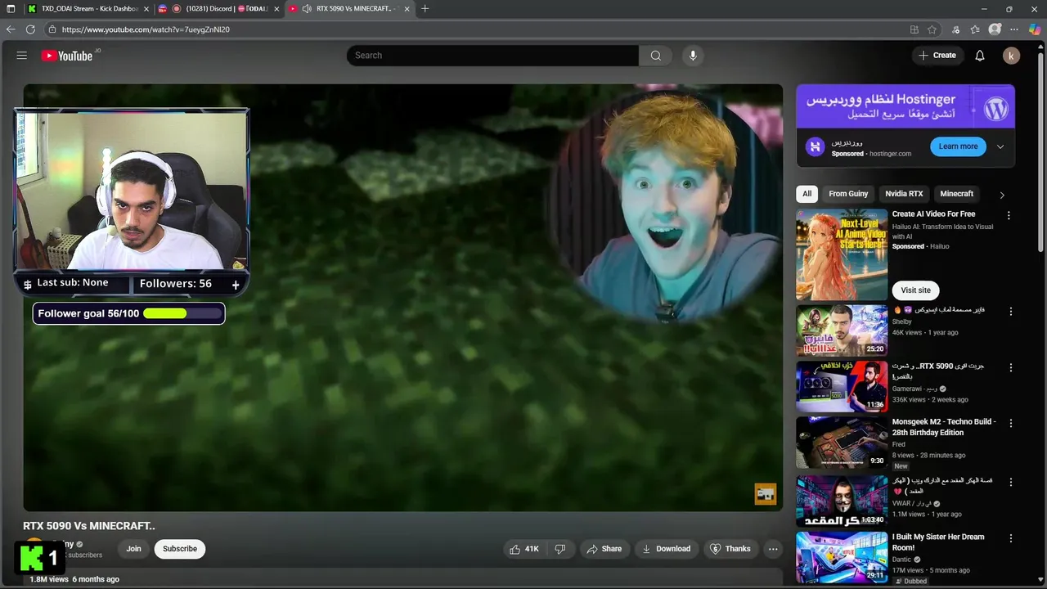The image size is (1047, 589).
Task: Share the video
Action: click(x=604, y=549)
